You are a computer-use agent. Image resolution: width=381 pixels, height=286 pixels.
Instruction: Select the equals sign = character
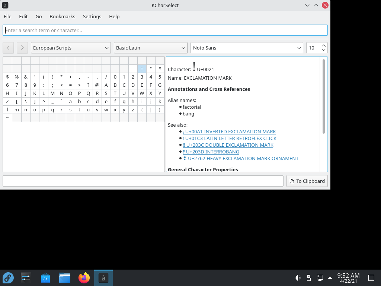point(70,85)
